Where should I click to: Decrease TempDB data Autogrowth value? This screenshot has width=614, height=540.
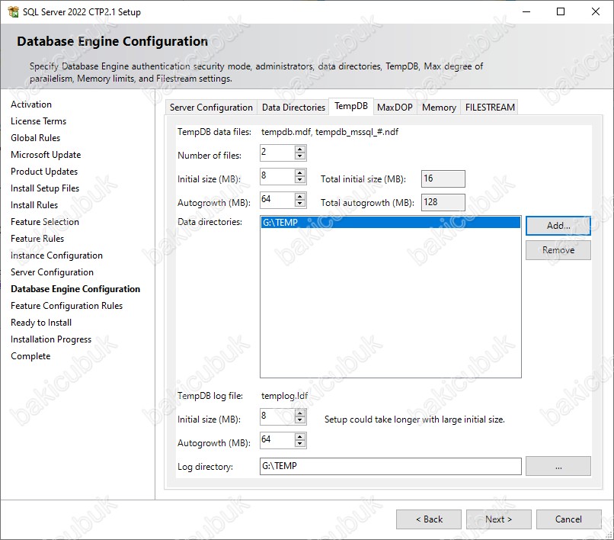(x=300, y=204)
